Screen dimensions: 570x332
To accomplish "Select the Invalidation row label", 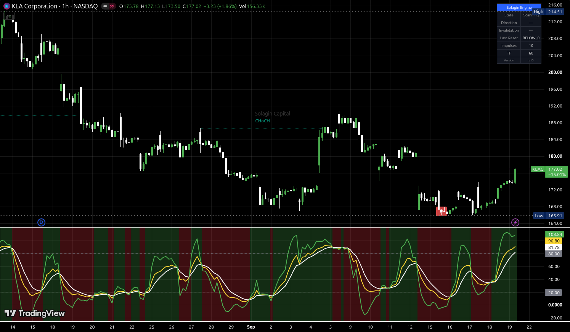I will point(509,30).
